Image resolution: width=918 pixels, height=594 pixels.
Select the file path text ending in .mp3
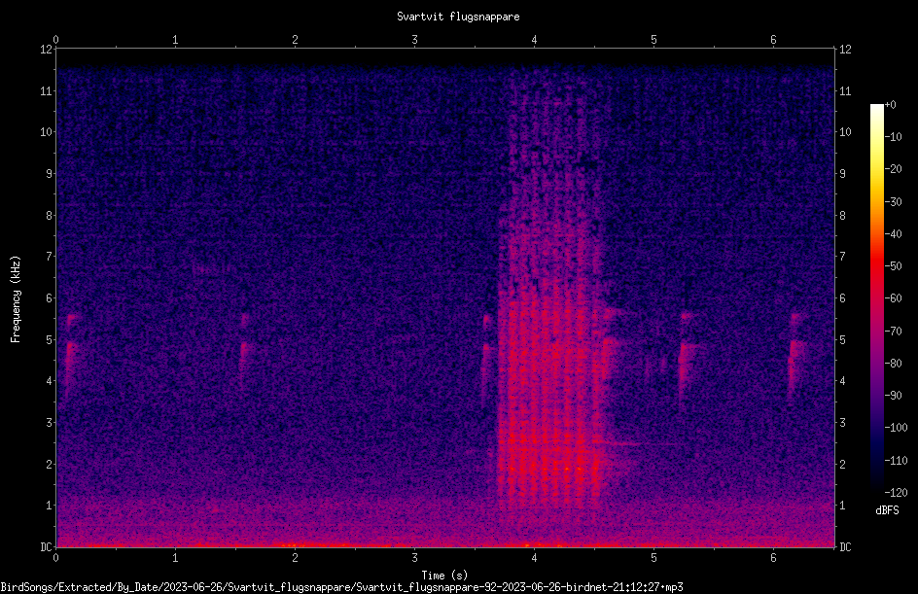(341, 587)
